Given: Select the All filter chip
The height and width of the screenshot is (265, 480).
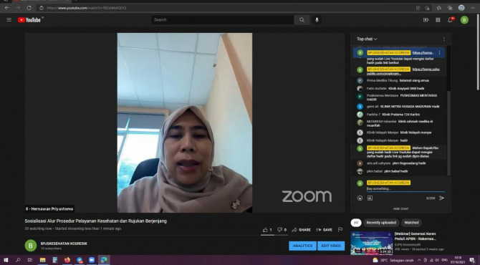Looking at the screenshot, I should click(356, 223).
